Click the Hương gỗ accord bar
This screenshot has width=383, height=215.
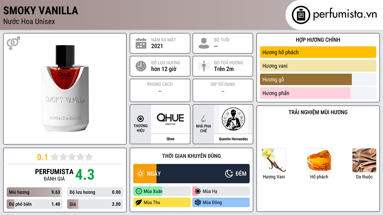(318, 80)
